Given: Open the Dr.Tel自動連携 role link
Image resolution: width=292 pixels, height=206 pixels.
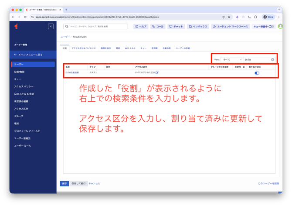Looking at the screenshot, I should pos(72,72).
